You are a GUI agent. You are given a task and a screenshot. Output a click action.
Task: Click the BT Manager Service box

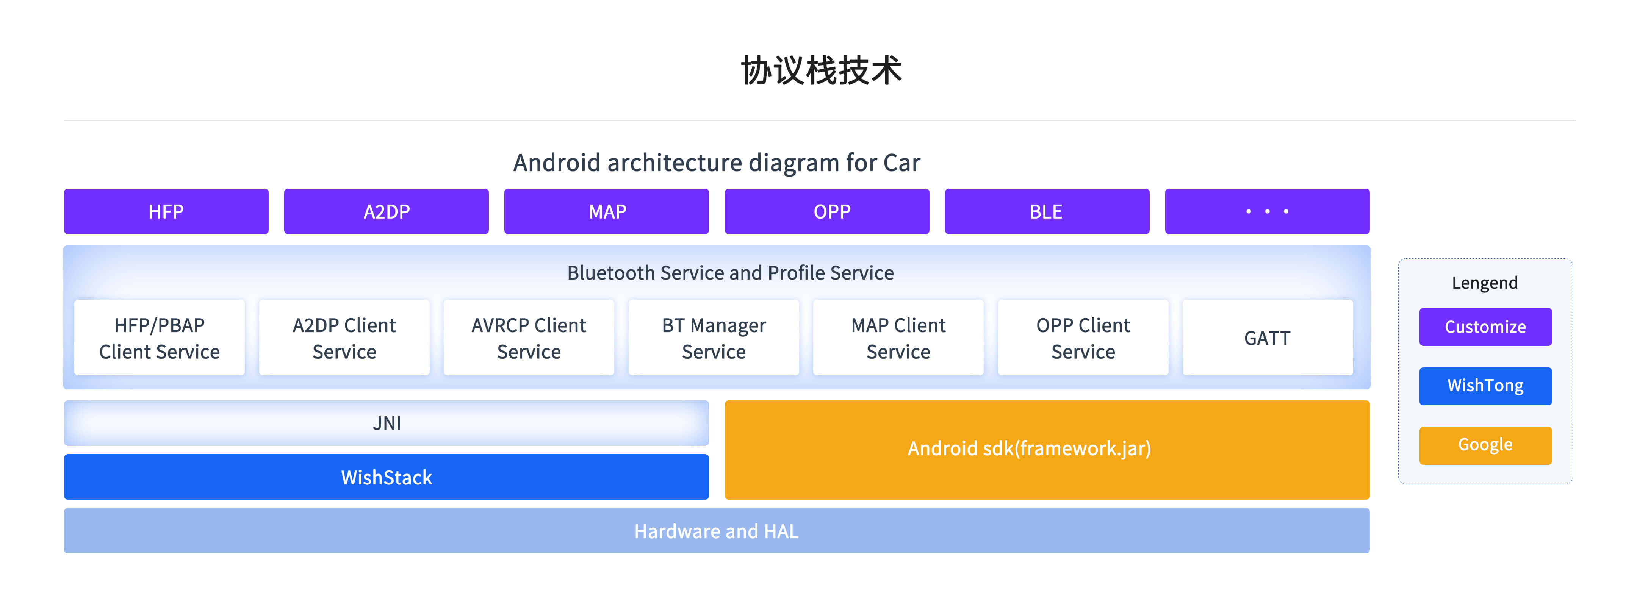tap(714, 338)
